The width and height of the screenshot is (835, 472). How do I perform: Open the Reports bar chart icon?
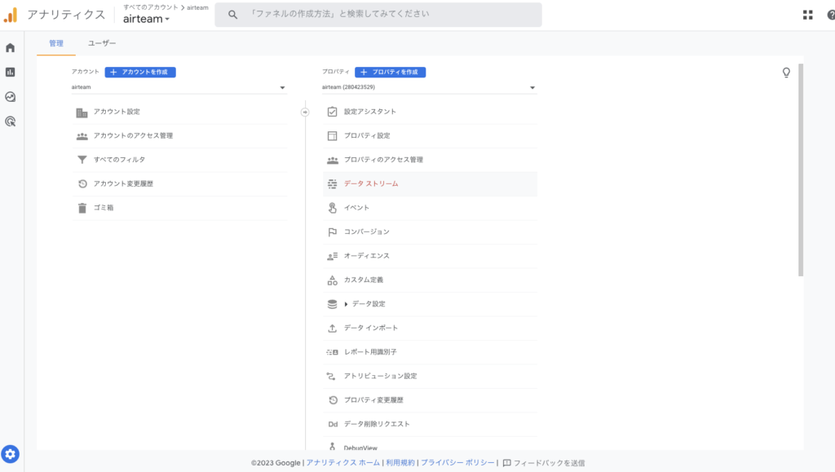tap(11, 72)
